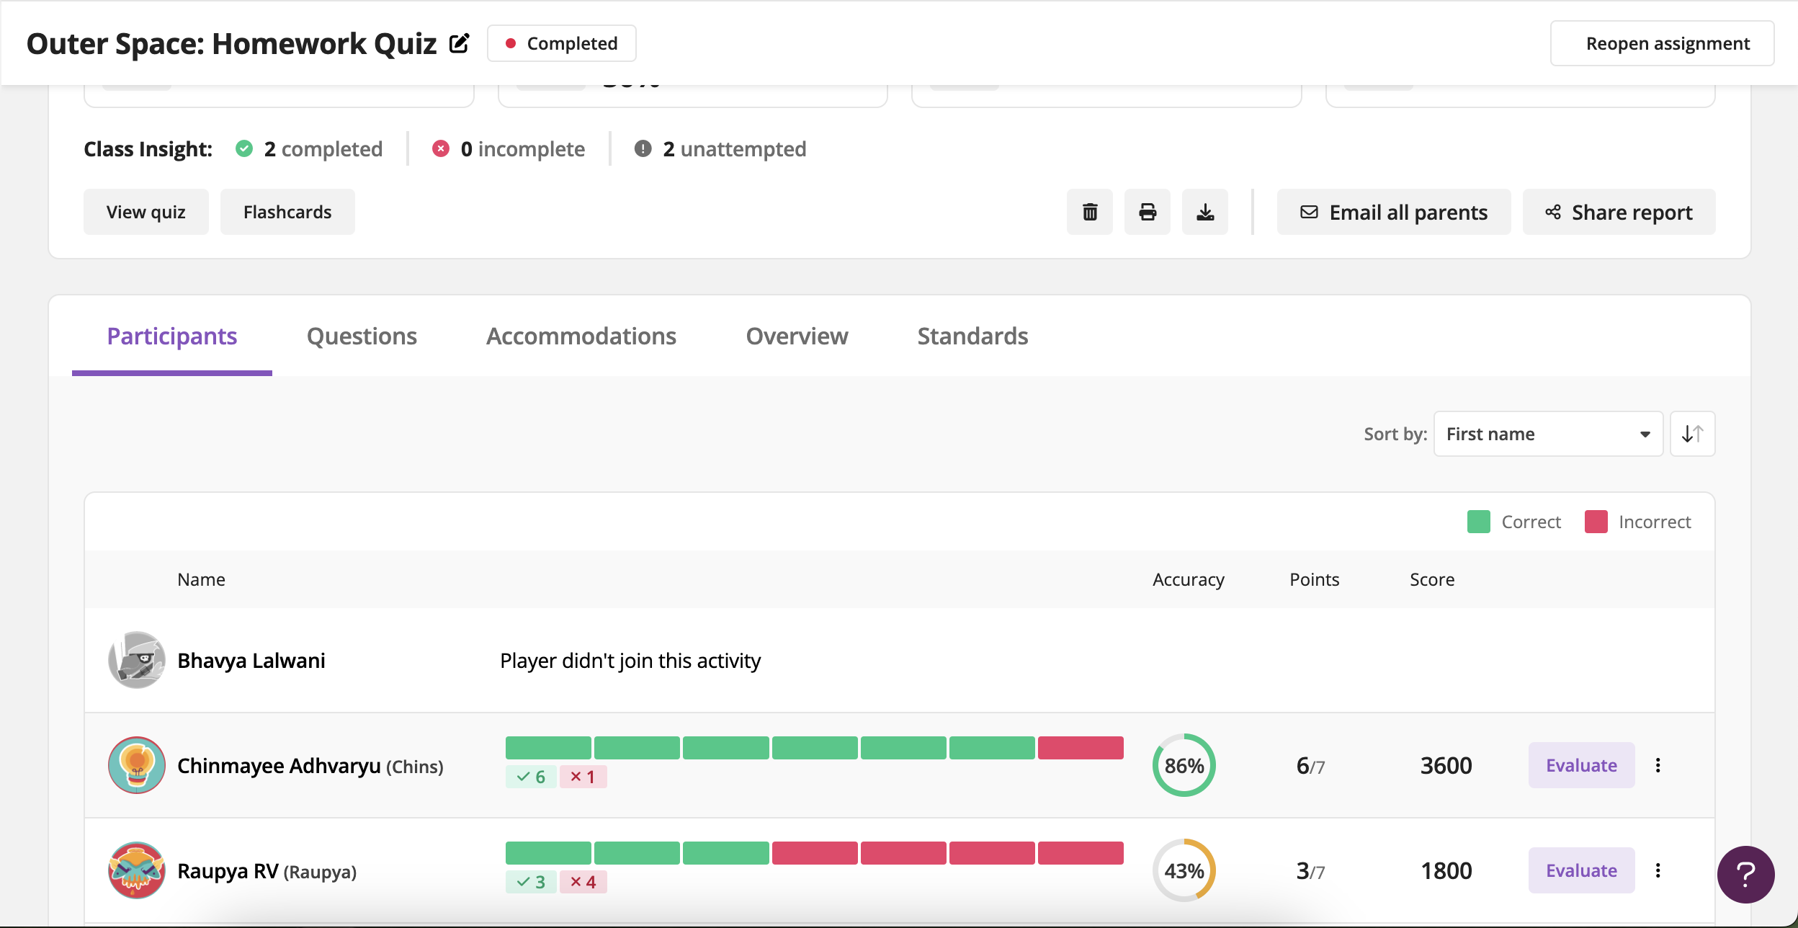The image size is (1798, 928).
Task: Toggle the sort order arrows button
Action: pyautogui.click(x=1692, y=434)
